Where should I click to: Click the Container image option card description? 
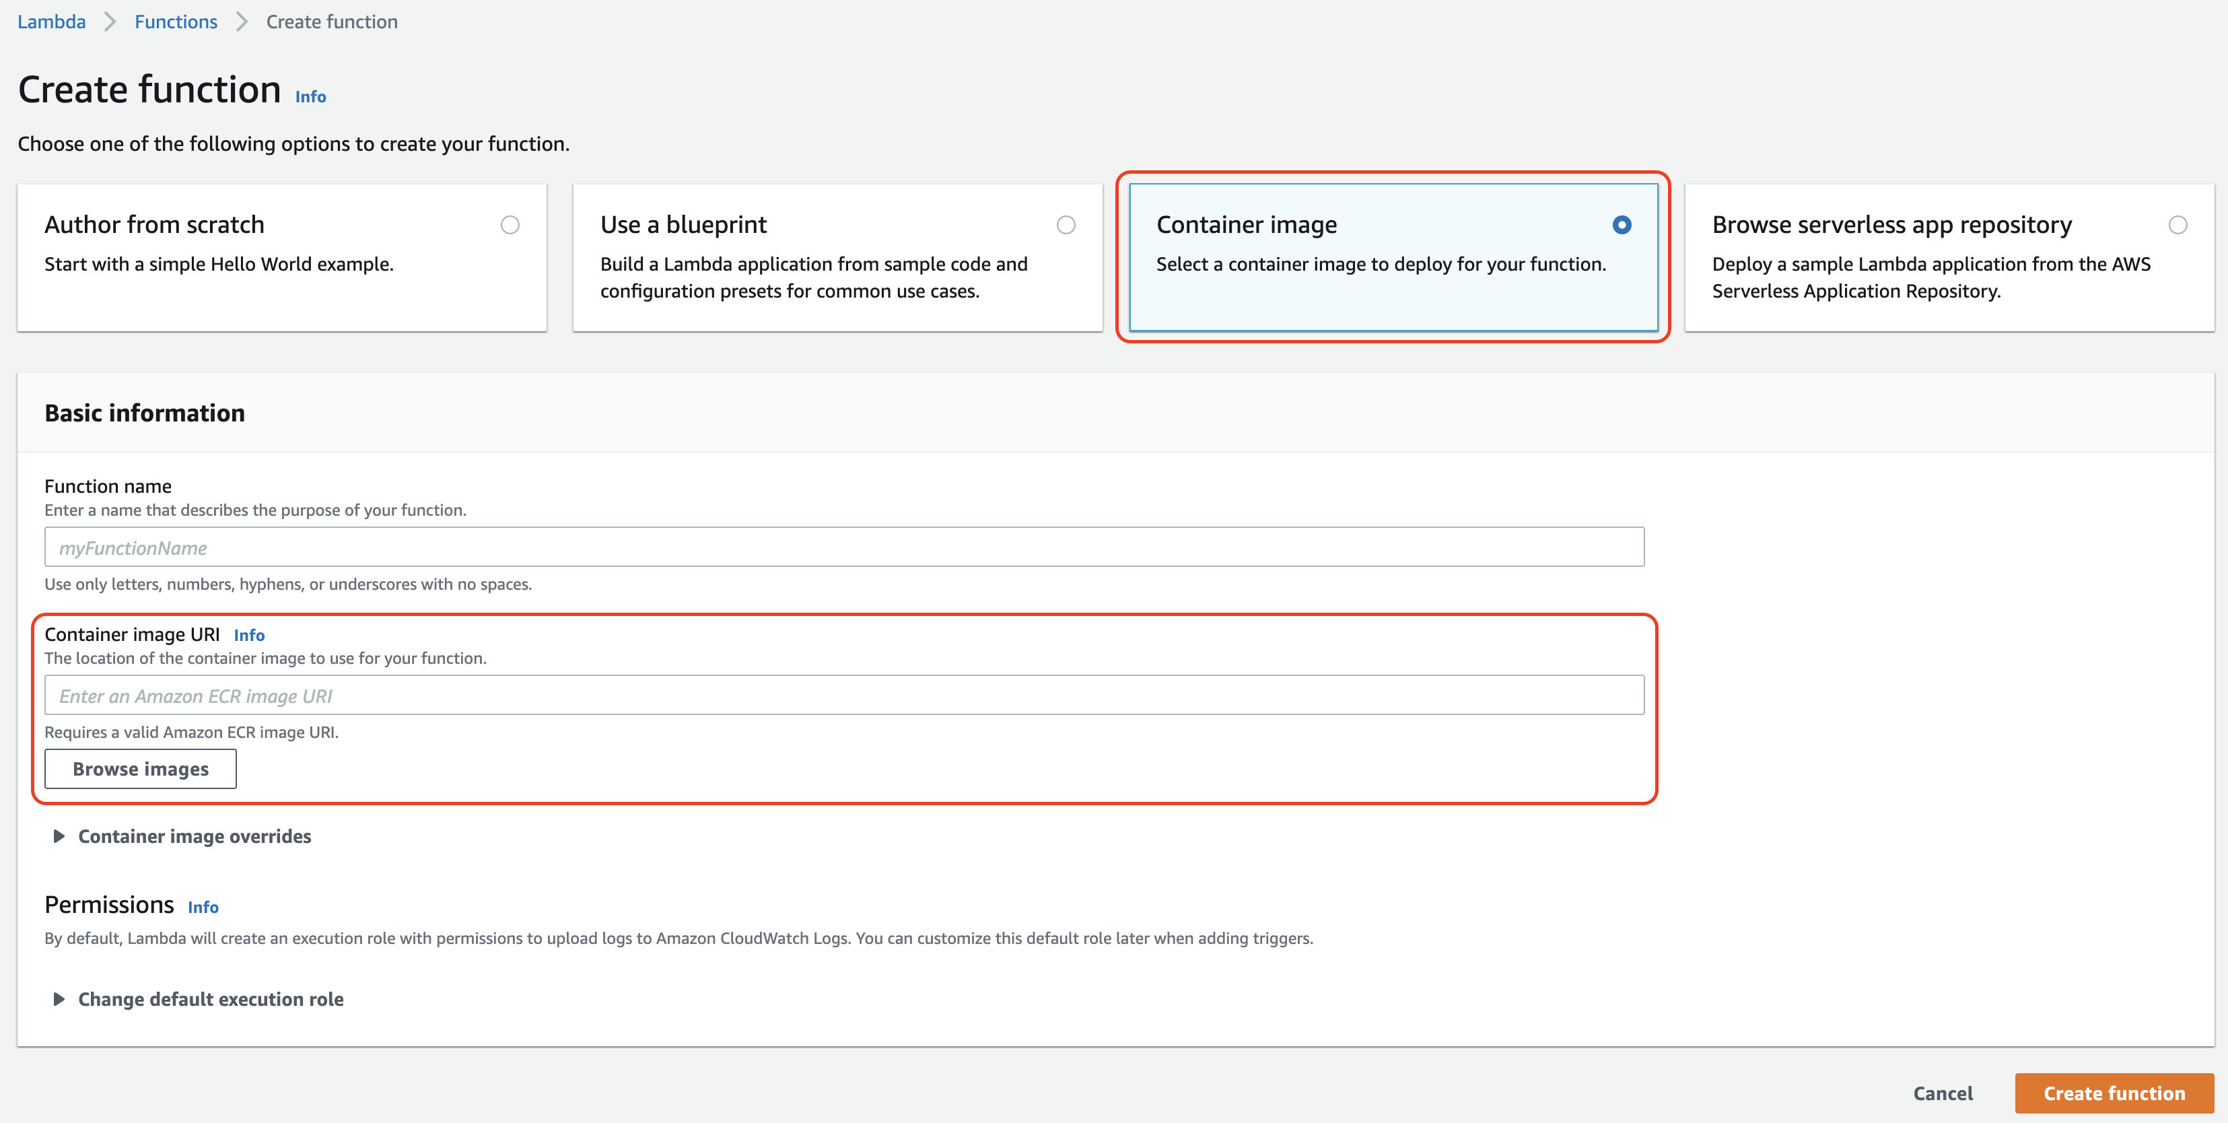(1381, 264)
